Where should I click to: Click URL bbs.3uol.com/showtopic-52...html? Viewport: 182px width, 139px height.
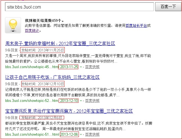pyautogui.click(x=32, y=101)
